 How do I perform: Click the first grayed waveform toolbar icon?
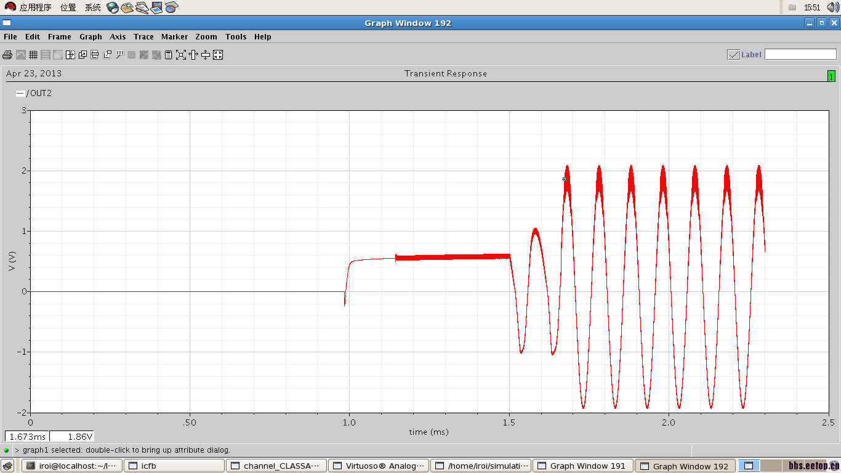tap(144, 55)
